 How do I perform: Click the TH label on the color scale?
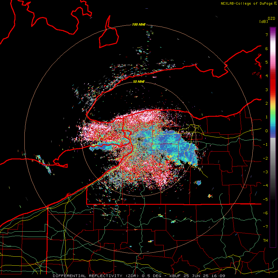tap(265, 241)
